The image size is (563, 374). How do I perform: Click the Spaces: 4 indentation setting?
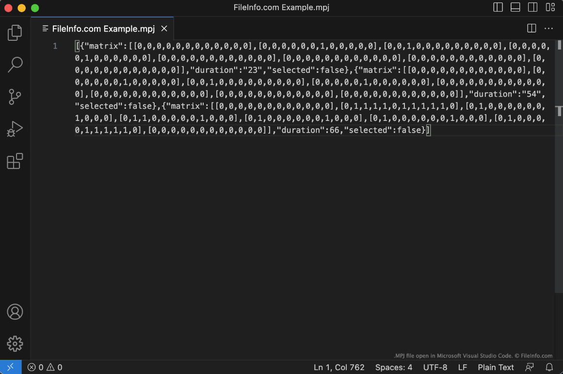tap(394, 367)
